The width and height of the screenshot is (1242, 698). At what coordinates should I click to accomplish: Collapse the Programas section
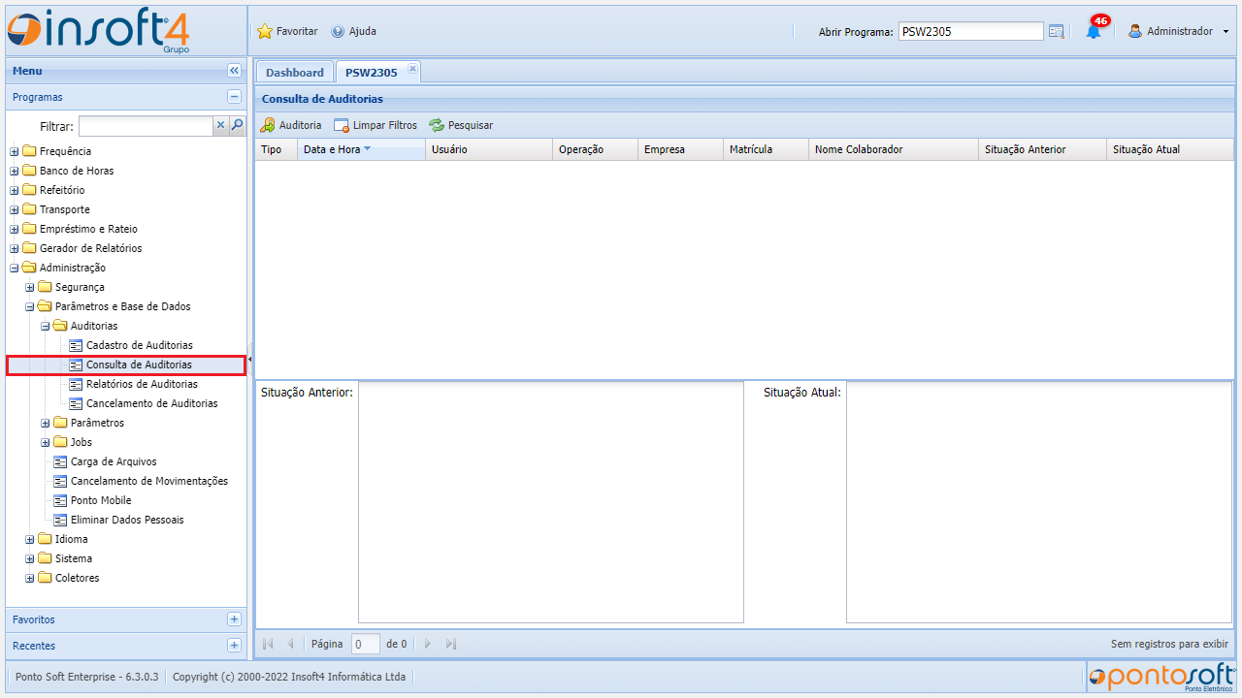234,97
